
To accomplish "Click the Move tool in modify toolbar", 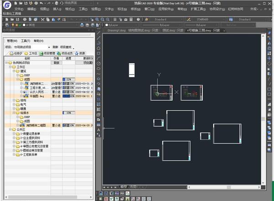I will click(269, 58).
